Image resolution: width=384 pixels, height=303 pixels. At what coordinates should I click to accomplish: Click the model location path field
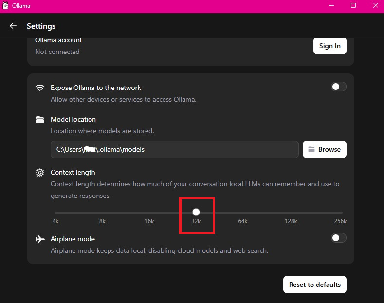174,149
